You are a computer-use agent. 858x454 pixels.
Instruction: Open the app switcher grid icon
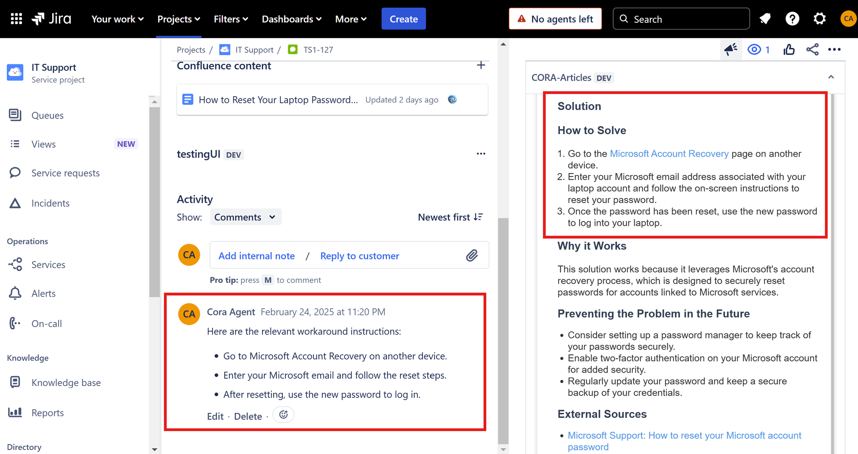coord(17,19)
